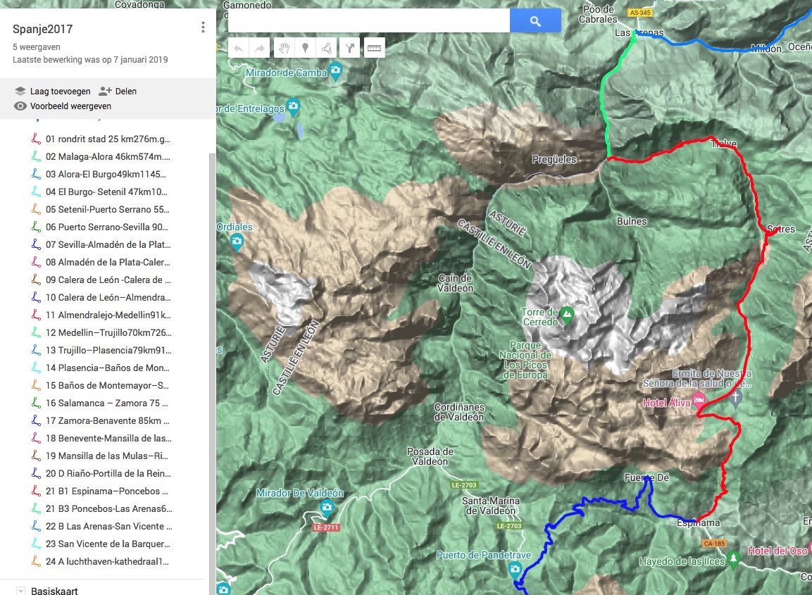Click the redo arrow in map toolbar
The image size is (812, 595).
(x=260, y=48)
